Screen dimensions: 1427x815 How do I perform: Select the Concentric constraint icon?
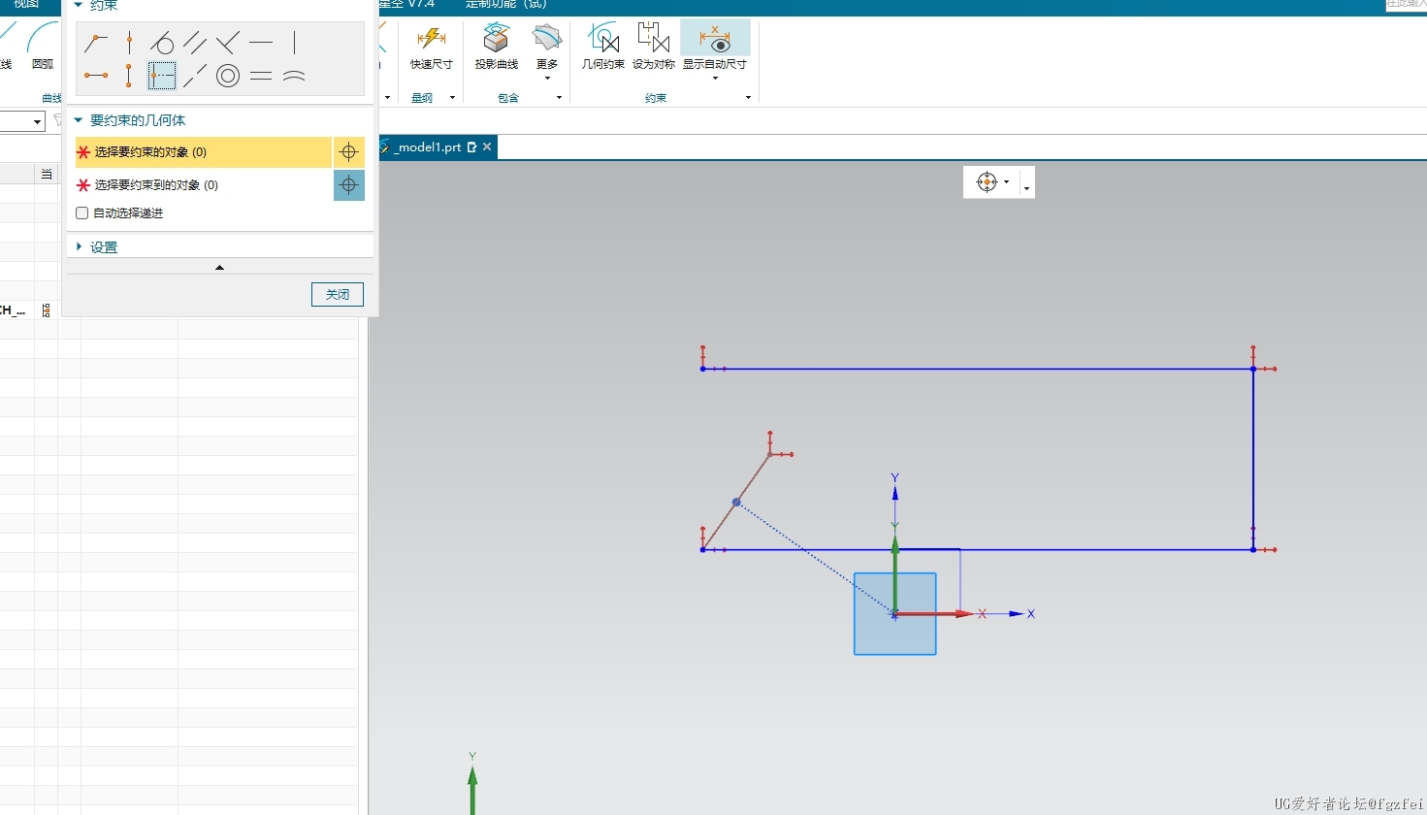point(228,76)
